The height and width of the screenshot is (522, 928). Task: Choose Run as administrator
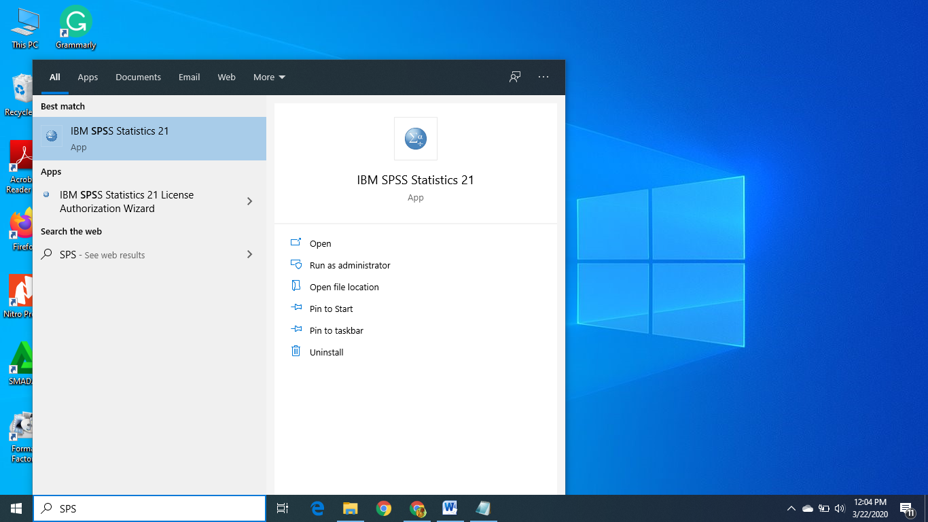[350, 265]
